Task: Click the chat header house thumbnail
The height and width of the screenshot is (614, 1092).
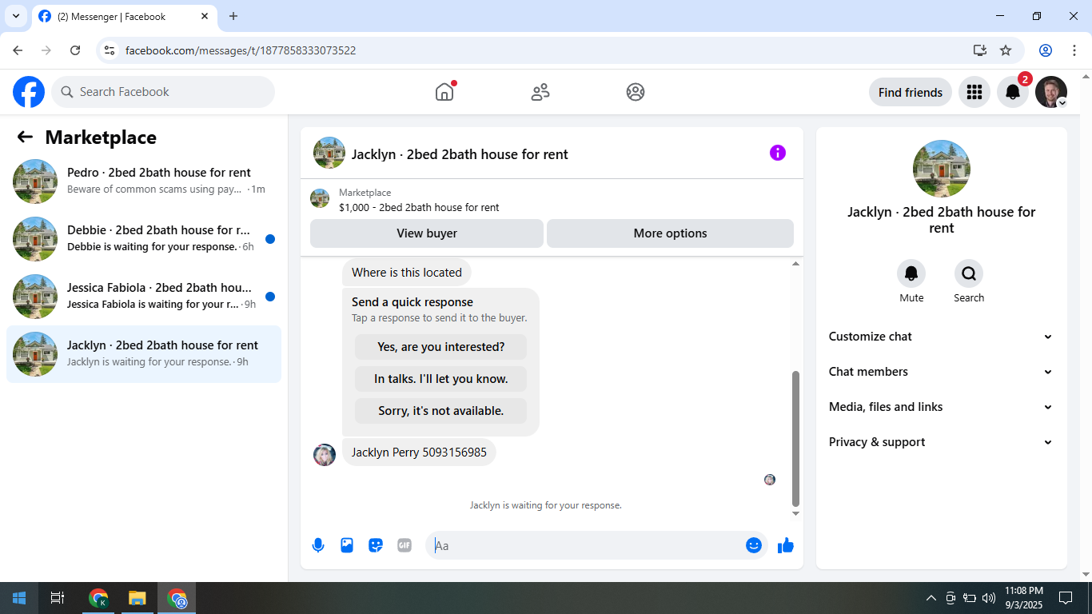Action: point(329,153)
